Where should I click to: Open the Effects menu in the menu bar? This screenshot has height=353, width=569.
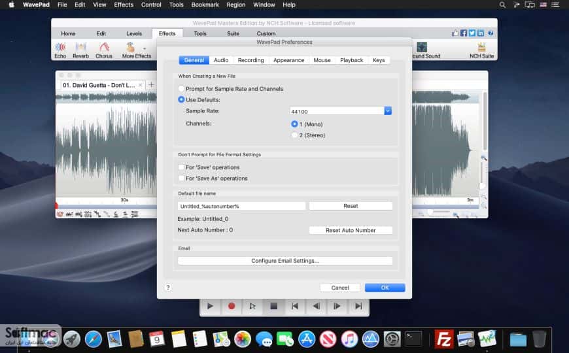click(124, 5)
